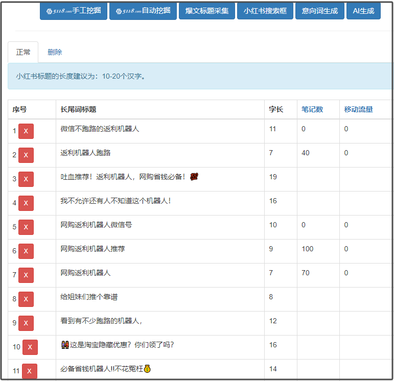Click the money bag emoji in row 11
394x381 pixels.
click(x=147, y=369)
